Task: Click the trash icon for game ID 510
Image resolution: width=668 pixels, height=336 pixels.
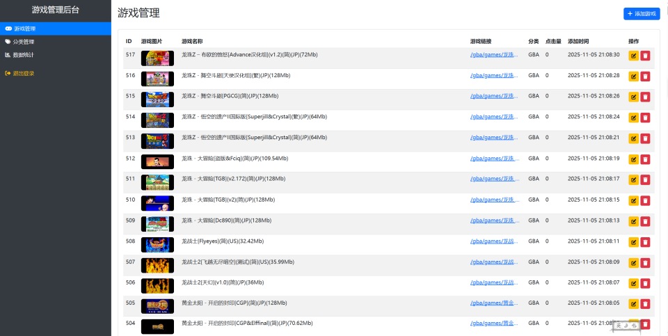Action: click(645, 202)
